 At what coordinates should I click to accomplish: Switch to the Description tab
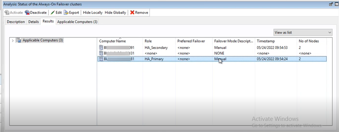(16, 22)
